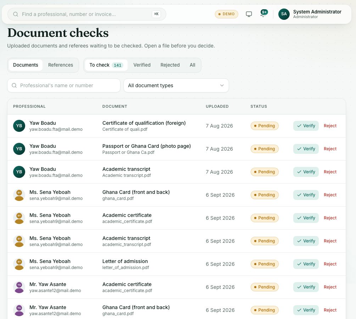Click the 141 count badge
The image size is (356, 319).
pos(118,65)
